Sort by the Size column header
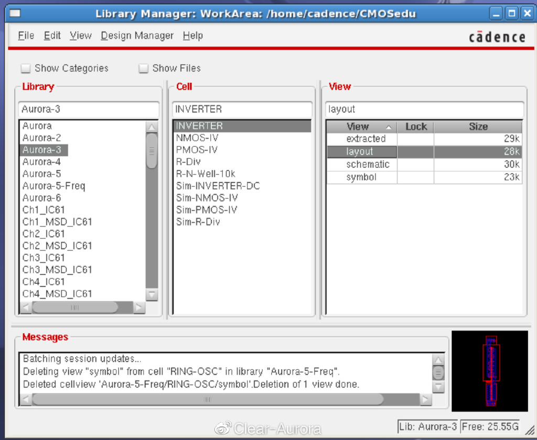The width and height of the screenshot is (537, 440). [478, 127]
